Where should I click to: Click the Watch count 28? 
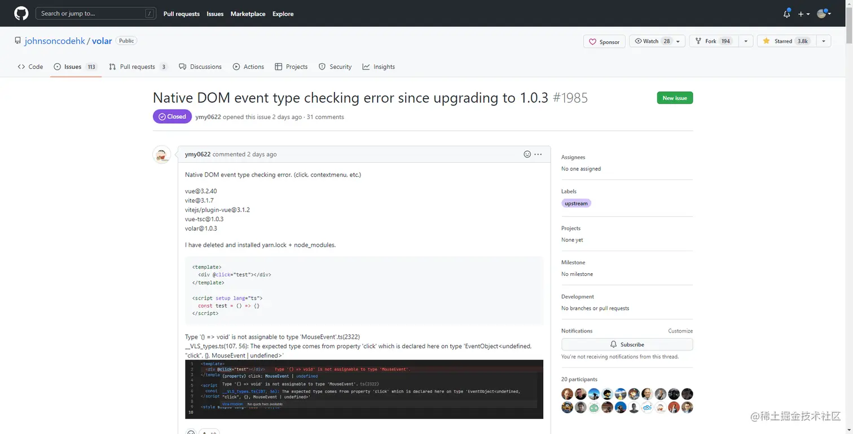[666, 41]
